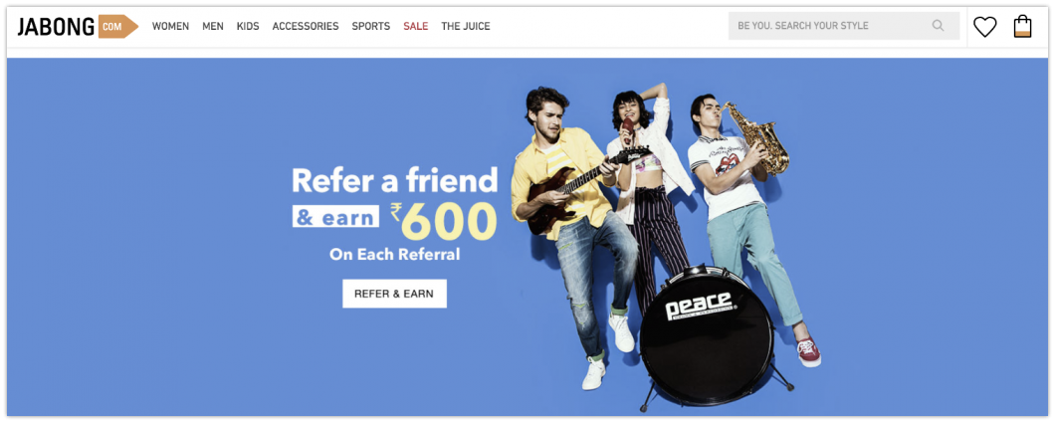
Task: Open the WOMEN menu
Action: 170,26
